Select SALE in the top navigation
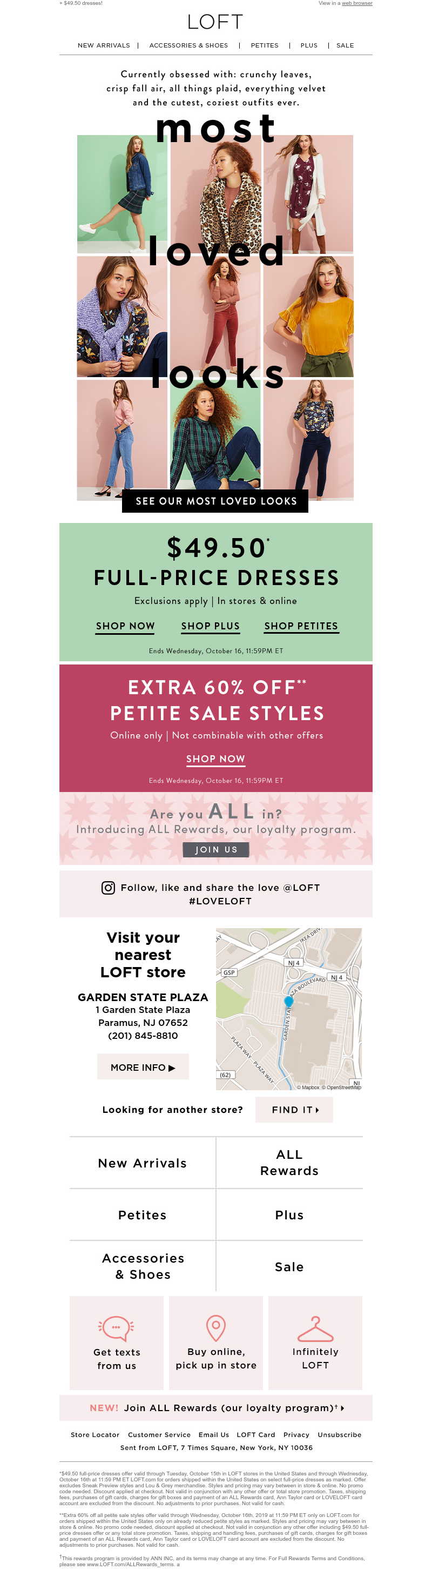Viewport: 432px width, 1584px height. (x=345, y=45)
